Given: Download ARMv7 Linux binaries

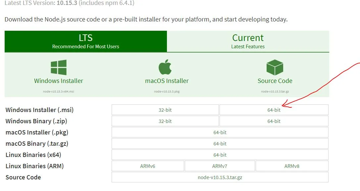Looking at the screenshot, I should pos(220,166).
